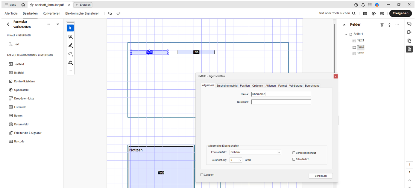
Task: Switch to the Optionen tab
Action: pos(258,86)
